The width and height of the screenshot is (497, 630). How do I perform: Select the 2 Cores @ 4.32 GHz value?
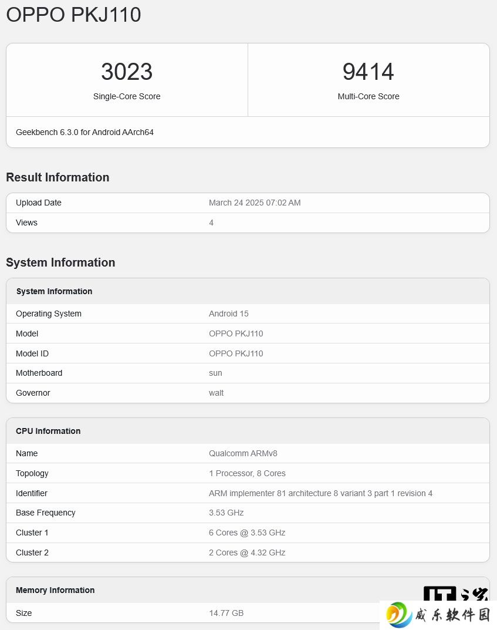click(x=247, y=553)
